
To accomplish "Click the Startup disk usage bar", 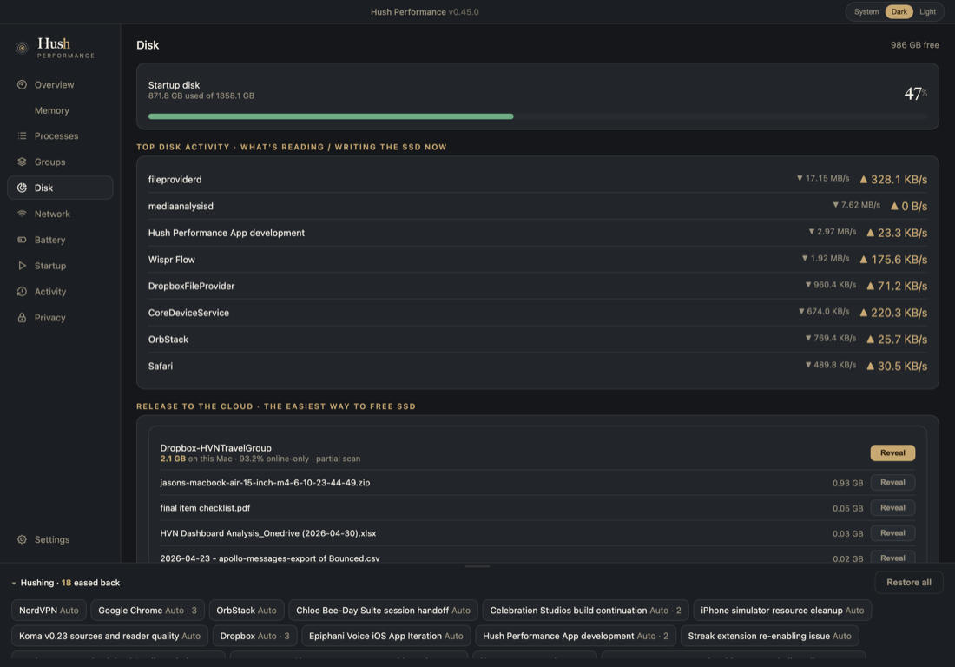I will coord(537,116).
